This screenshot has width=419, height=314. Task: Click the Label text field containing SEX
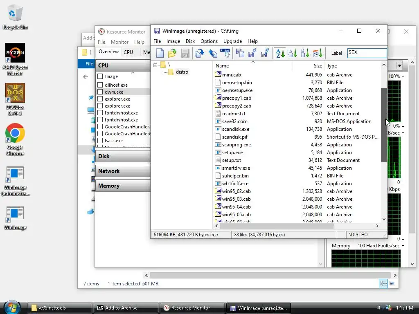point(367,53)
